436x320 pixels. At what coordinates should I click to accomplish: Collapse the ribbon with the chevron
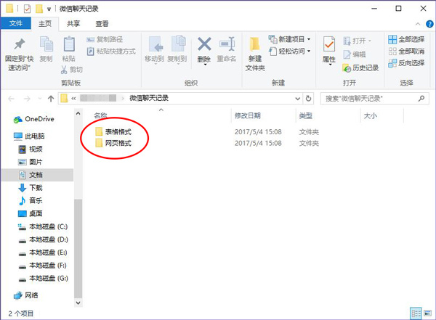[418, 24]
